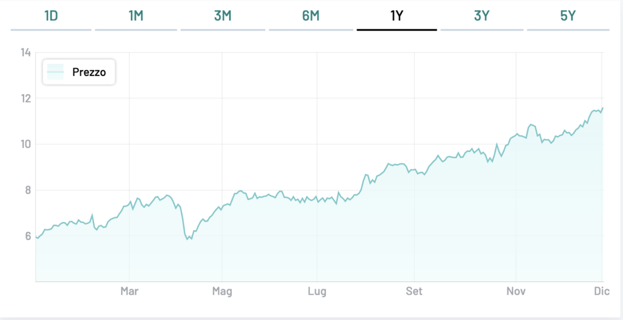Screen dimensions: 623x320
Task: Click the Nov label on the x-axis
Action: (x=516, y=291)
